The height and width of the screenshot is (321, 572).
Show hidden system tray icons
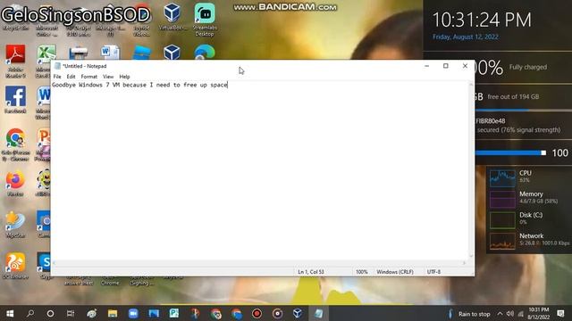pos(500,314)
